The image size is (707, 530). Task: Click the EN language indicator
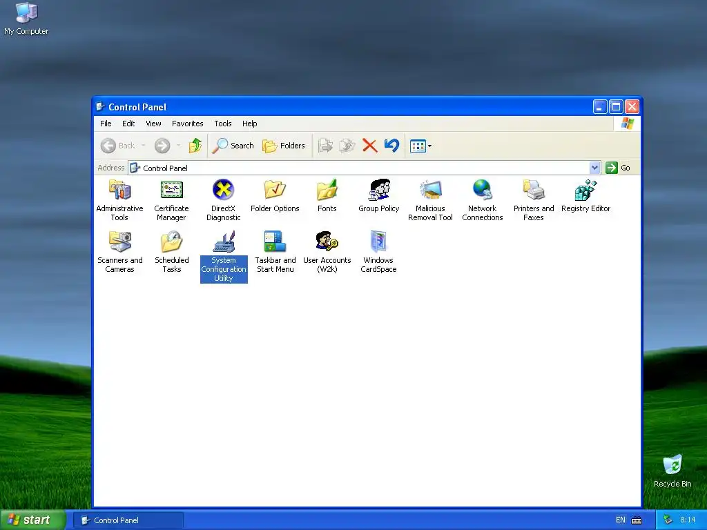(x=621, y=520)
